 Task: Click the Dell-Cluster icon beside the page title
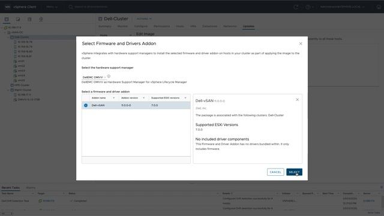click(x=100, y=19)
